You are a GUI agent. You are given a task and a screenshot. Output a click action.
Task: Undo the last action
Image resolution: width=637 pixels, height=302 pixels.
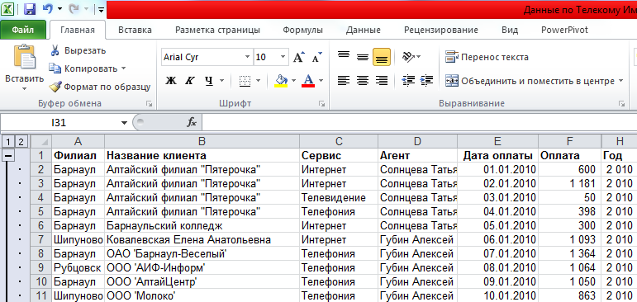coord(48,9)
